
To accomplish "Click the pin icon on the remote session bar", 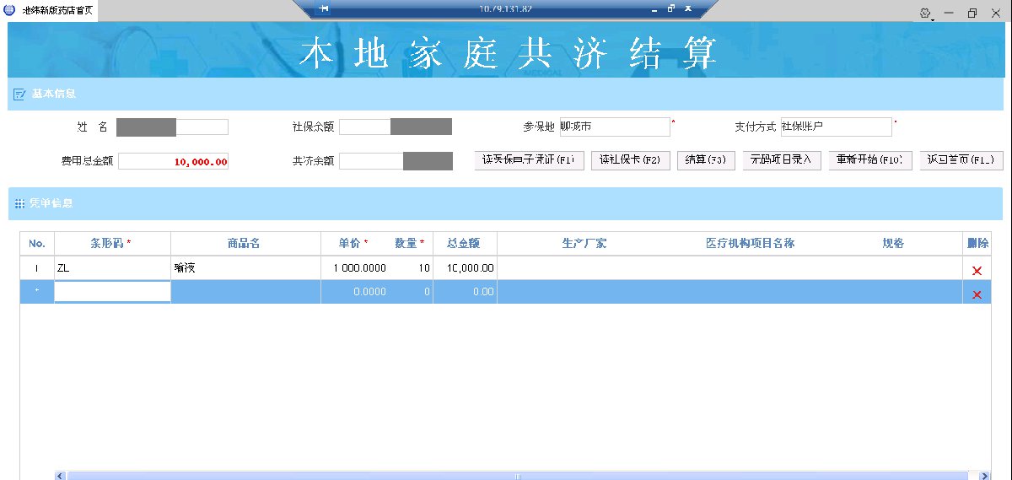I will click(323, 8).
